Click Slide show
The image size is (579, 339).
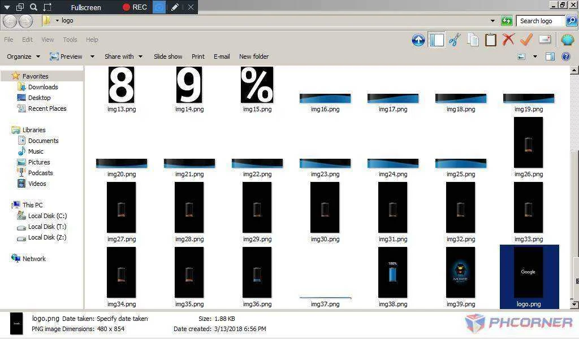pos(168,56)
